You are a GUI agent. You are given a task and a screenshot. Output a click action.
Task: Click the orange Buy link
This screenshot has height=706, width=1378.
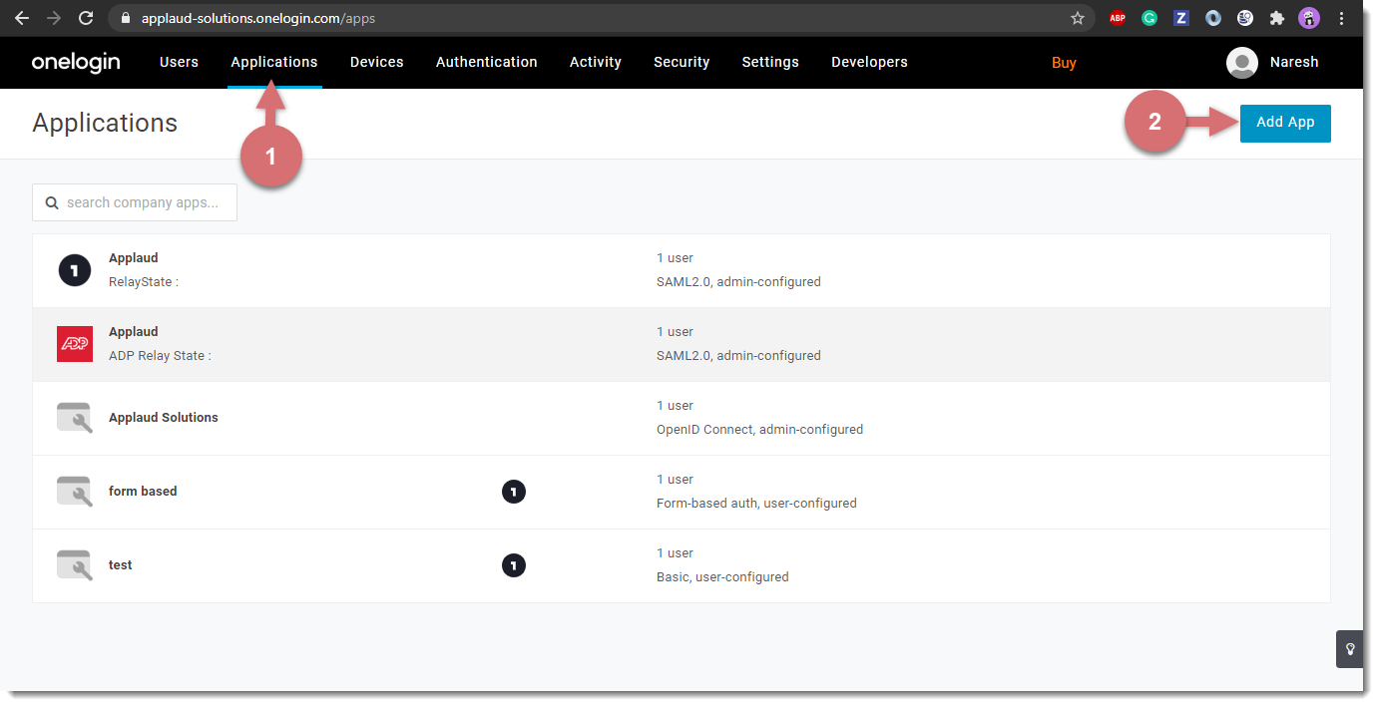point(1064,63)
